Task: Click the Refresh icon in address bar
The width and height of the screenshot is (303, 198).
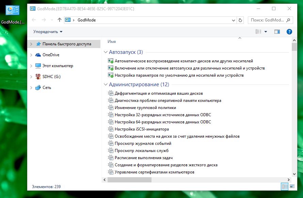Action: tap(240, 20)
